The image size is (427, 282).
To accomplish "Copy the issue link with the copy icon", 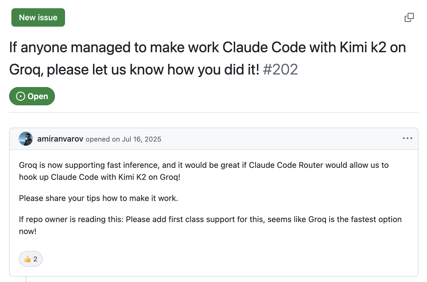I will point(409,17).
